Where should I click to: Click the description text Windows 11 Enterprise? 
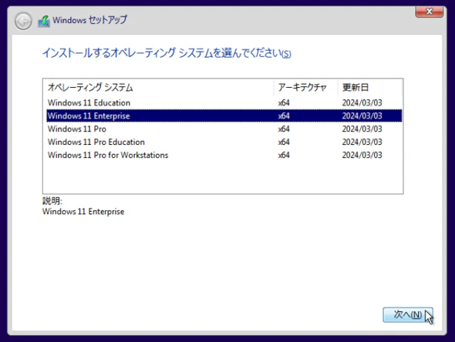(83, 212)
